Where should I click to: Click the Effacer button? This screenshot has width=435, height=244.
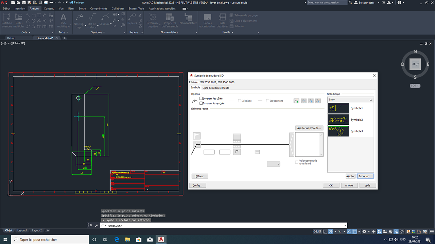tap(200, 176)
